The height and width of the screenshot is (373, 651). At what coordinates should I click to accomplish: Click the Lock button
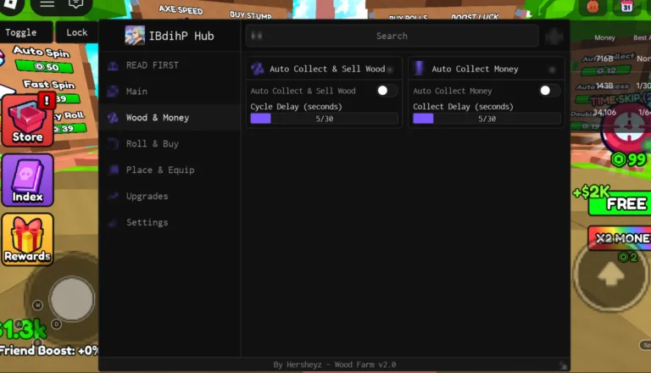(x=77, y=32)
